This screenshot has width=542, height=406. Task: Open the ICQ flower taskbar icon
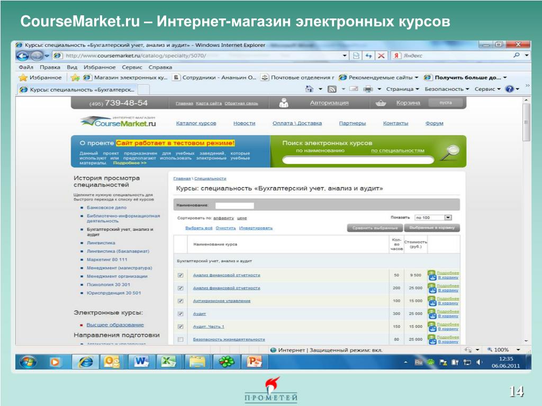(227, 362)
